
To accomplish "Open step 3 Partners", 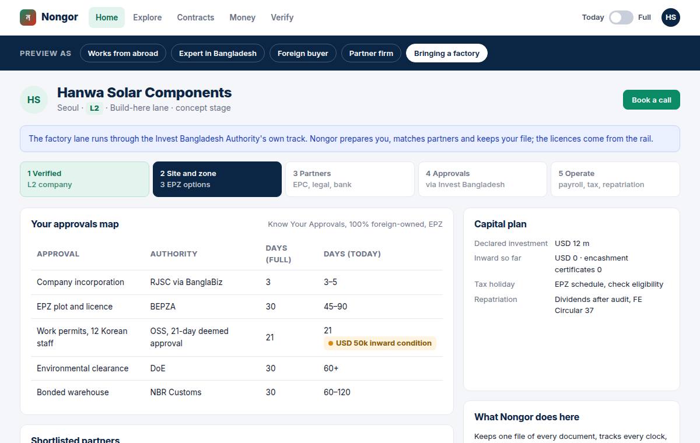I will coord(349,179).
